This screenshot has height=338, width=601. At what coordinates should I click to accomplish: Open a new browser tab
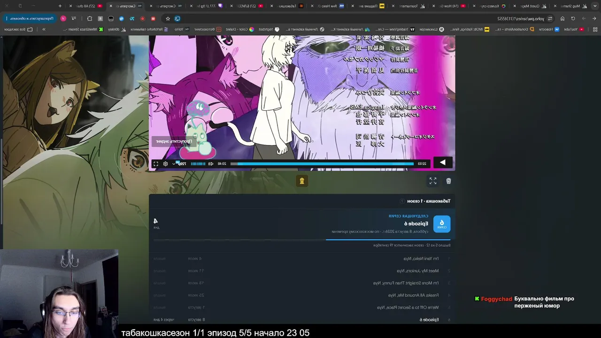click(60, 6)
